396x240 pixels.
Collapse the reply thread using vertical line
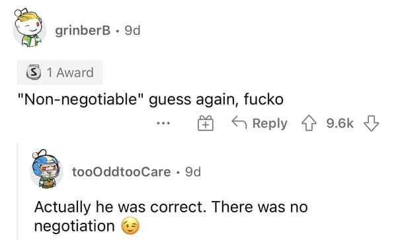point(18,191)
